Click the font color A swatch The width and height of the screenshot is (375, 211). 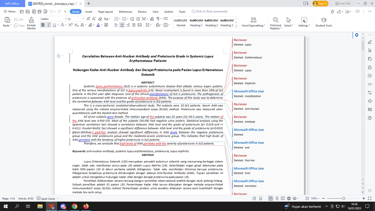98,25
